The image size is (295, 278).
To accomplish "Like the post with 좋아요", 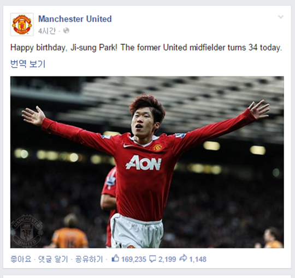I will 21,259.
